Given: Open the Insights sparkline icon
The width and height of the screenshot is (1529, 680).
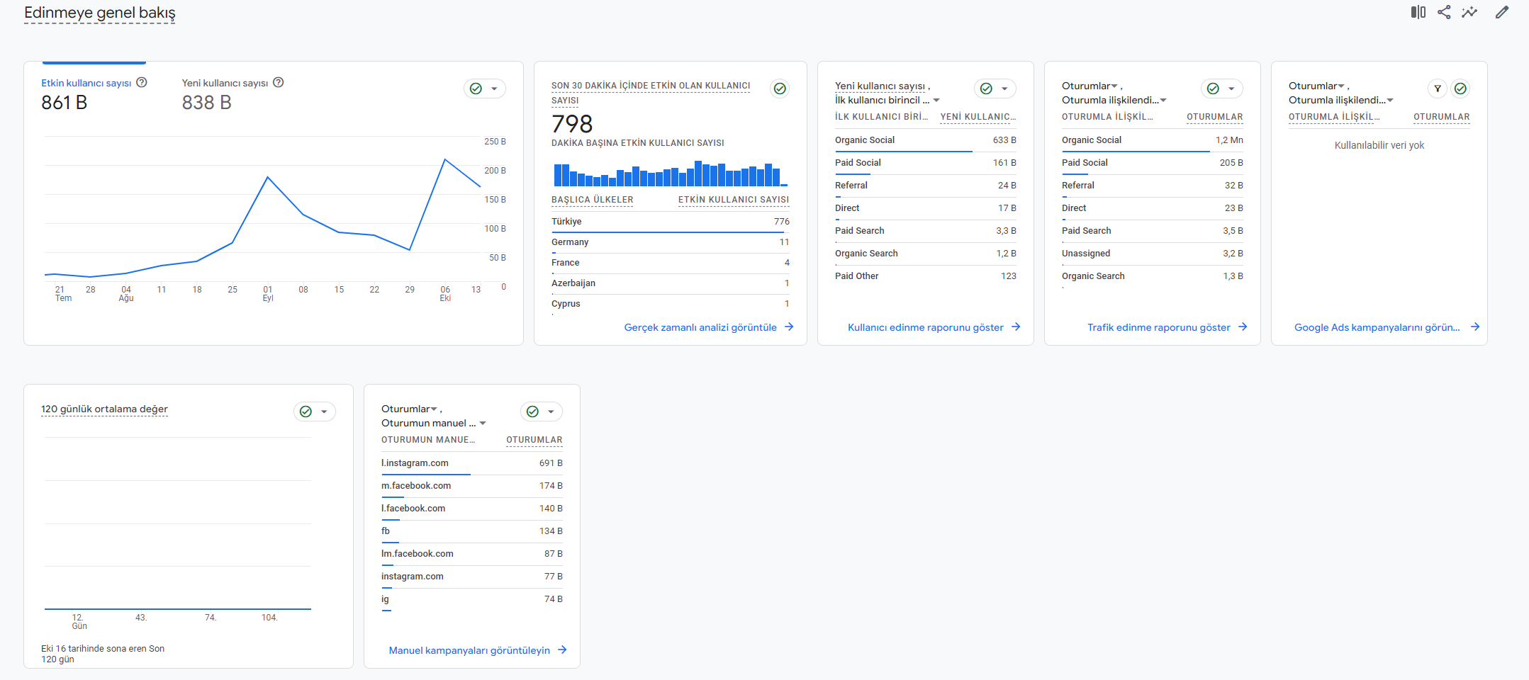Looking at the screenshot, I should [x=1469, y=12].
